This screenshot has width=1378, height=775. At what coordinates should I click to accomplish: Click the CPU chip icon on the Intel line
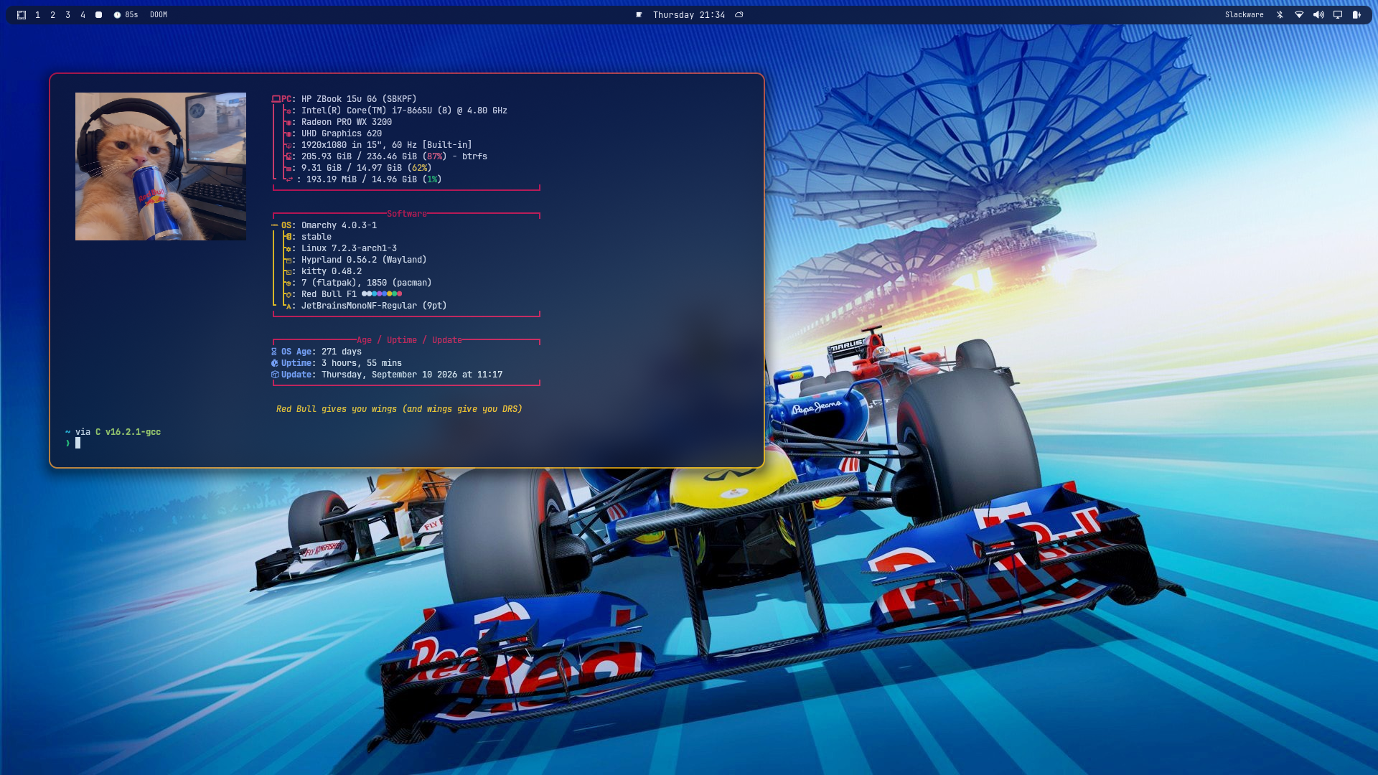coord(289,111)
